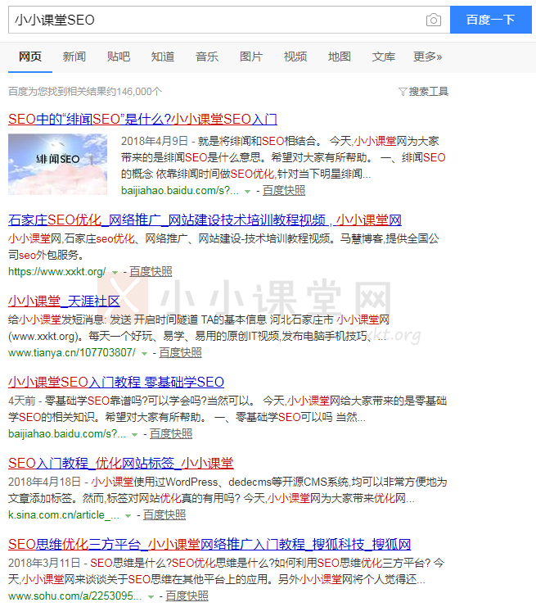Viewport: 536px width, 607px height.
Task: Open result 小小课堂SEO入门教程_零基础学SEO
Action: pyautogui.click(x=116, y=382)
